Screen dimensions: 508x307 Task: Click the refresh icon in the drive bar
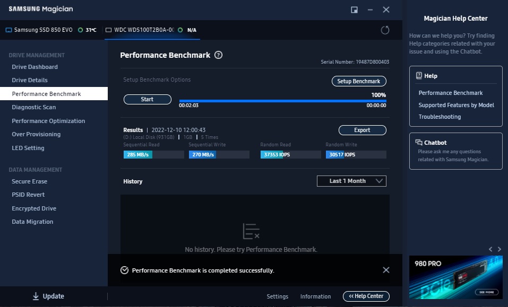pos(385,30)
